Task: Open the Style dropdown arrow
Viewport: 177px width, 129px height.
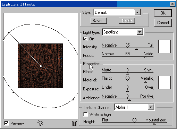Action: pyautogui.click(x=137, y=12)
